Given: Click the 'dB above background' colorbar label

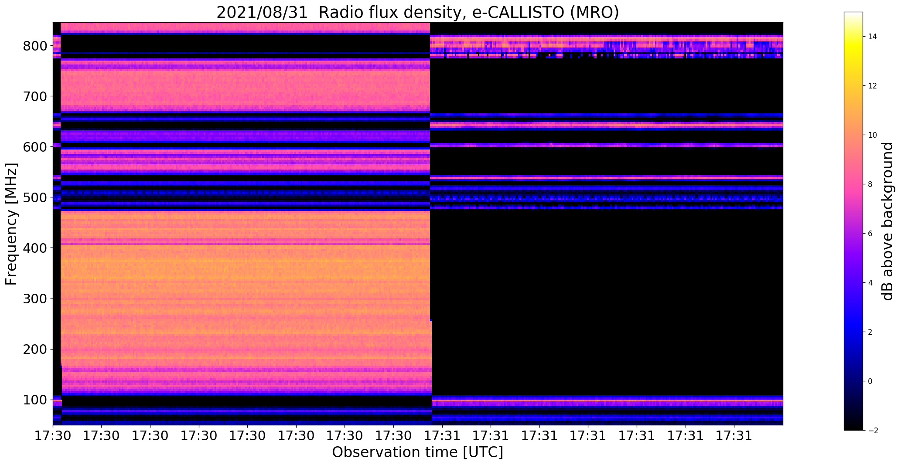Looking at the screenshot, I should coord(887,221).
